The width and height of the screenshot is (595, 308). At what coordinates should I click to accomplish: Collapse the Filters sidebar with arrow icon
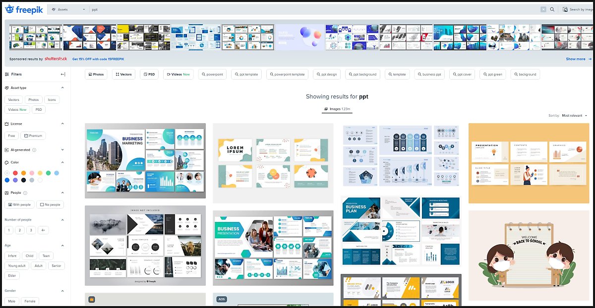[63, 75]
